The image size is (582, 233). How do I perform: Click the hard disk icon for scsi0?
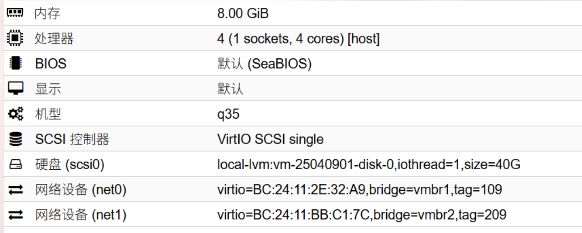(16, 164)
